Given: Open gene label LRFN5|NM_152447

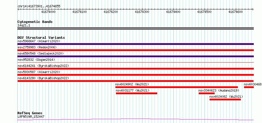Looking at the screenshot, I should (x=31, y=117).
